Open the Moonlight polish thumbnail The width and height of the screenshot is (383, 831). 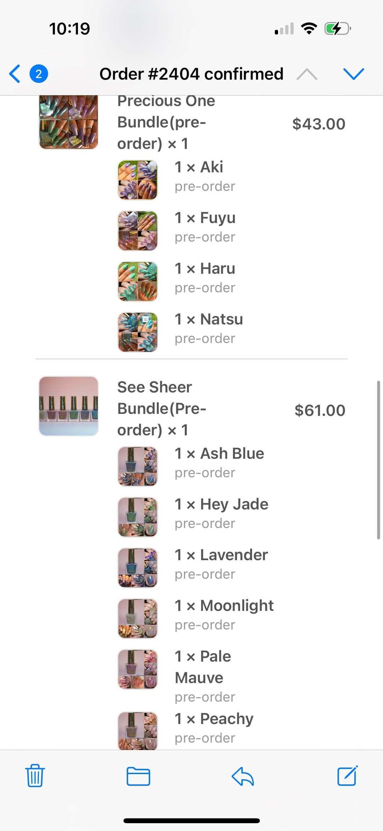point(138,618)
